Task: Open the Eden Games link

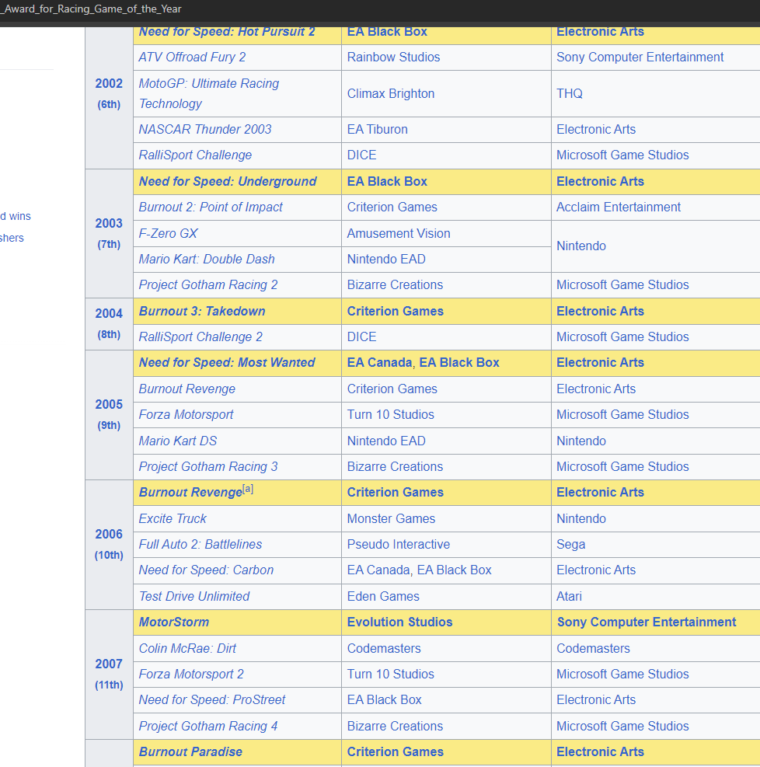Action: 383,596
